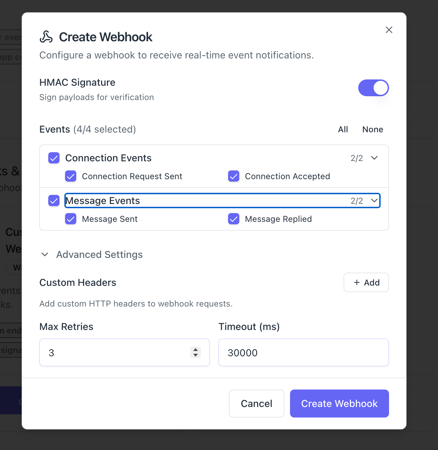The width and height of the screenshot is (438, 450).
Task: Uncheck Message Replied event
Action: 234,219
